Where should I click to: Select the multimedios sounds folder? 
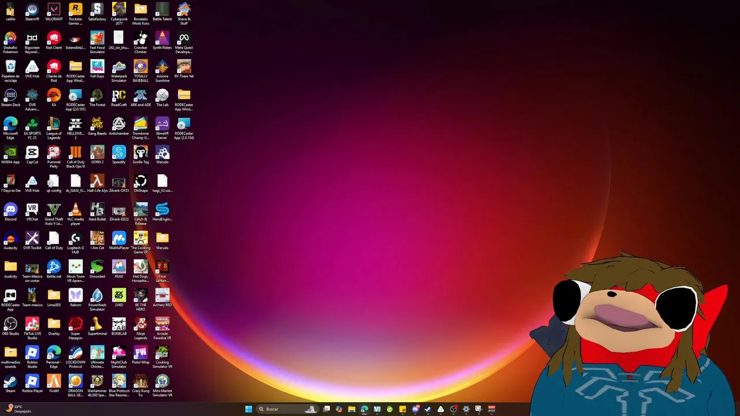(x=10, y=357)
